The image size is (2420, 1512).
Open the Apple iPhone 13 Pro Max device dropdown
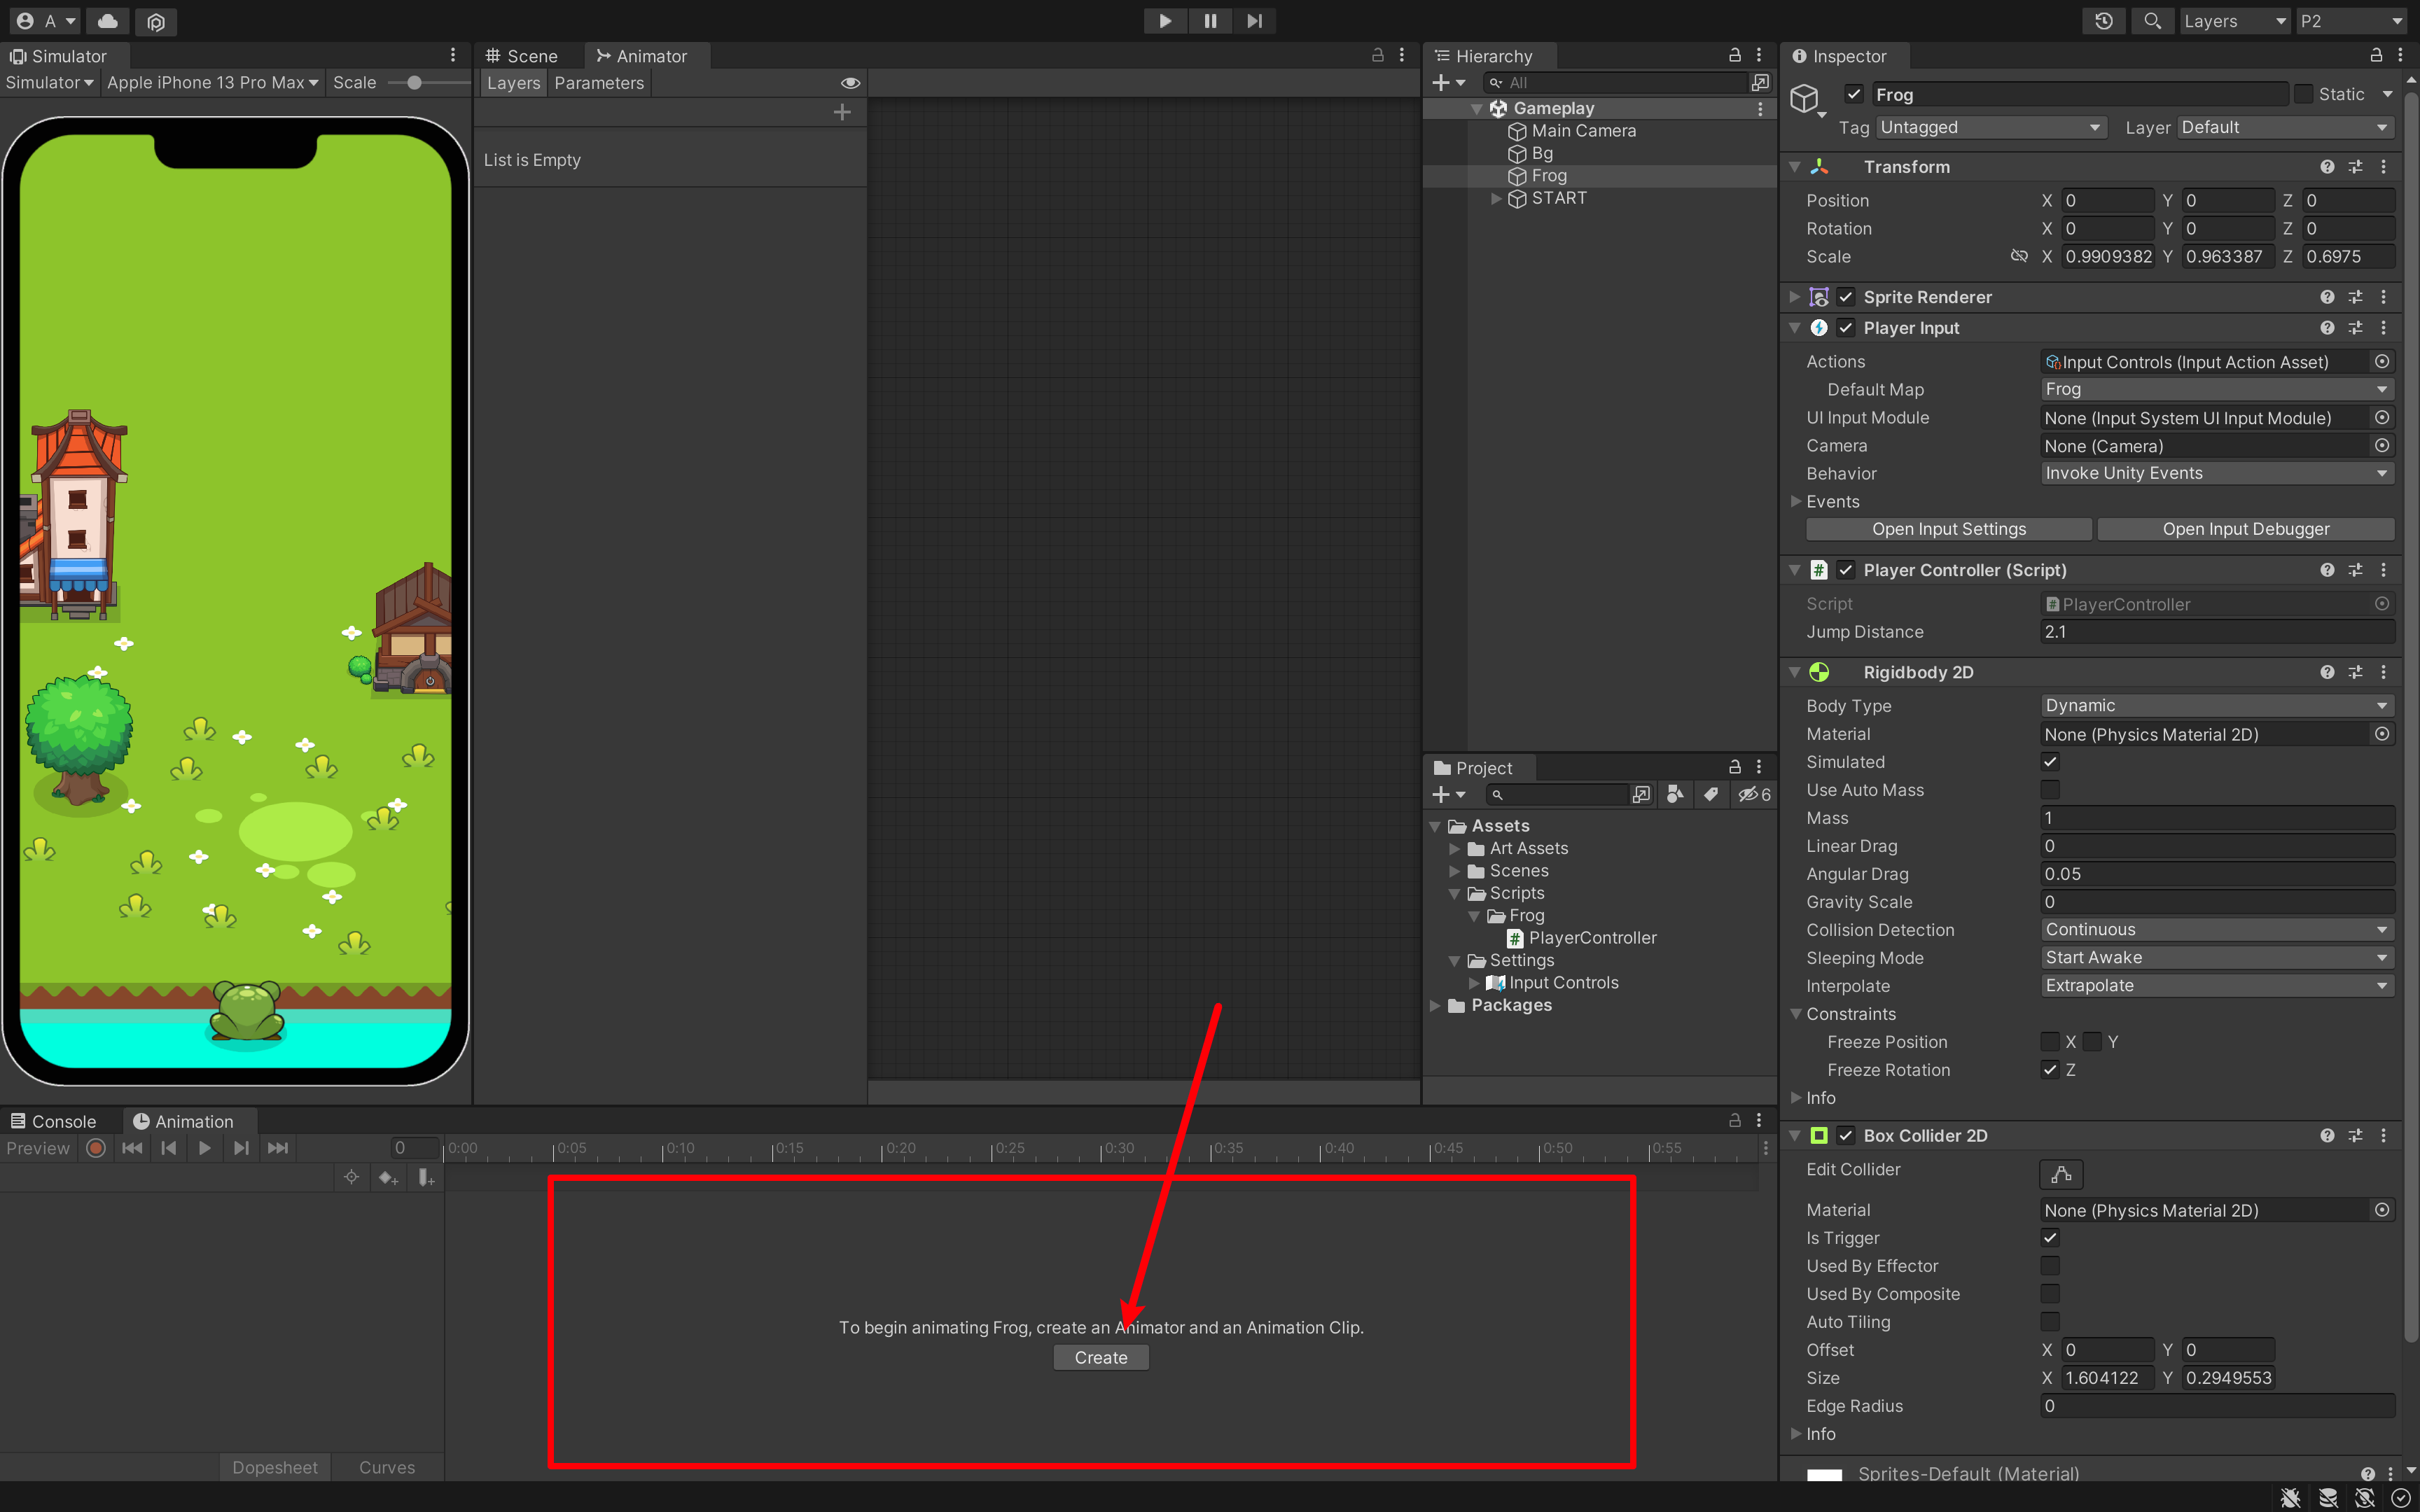(x=212, y=83)
